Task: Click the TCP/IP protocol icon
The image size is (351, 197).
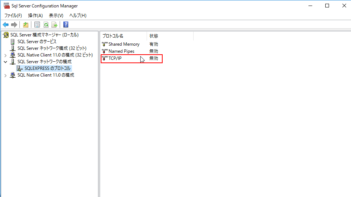Action: [104, 58]
